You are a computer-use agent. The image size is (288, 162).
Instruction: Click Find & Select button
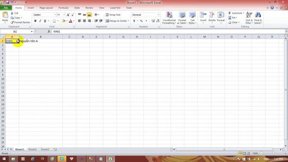pyautogui.click(x=258, y=18)
